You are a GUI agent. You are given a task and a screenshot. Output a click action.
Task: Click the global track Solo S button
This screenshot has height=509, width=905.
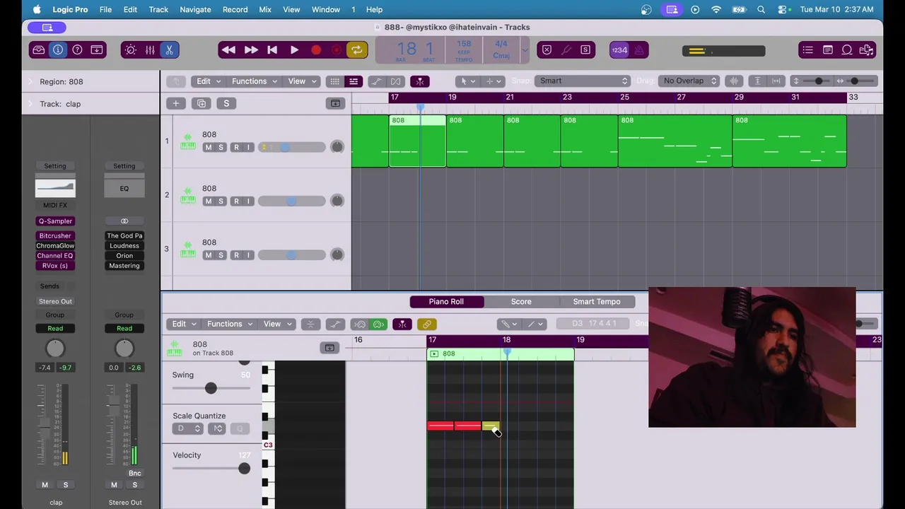(226, 104)
